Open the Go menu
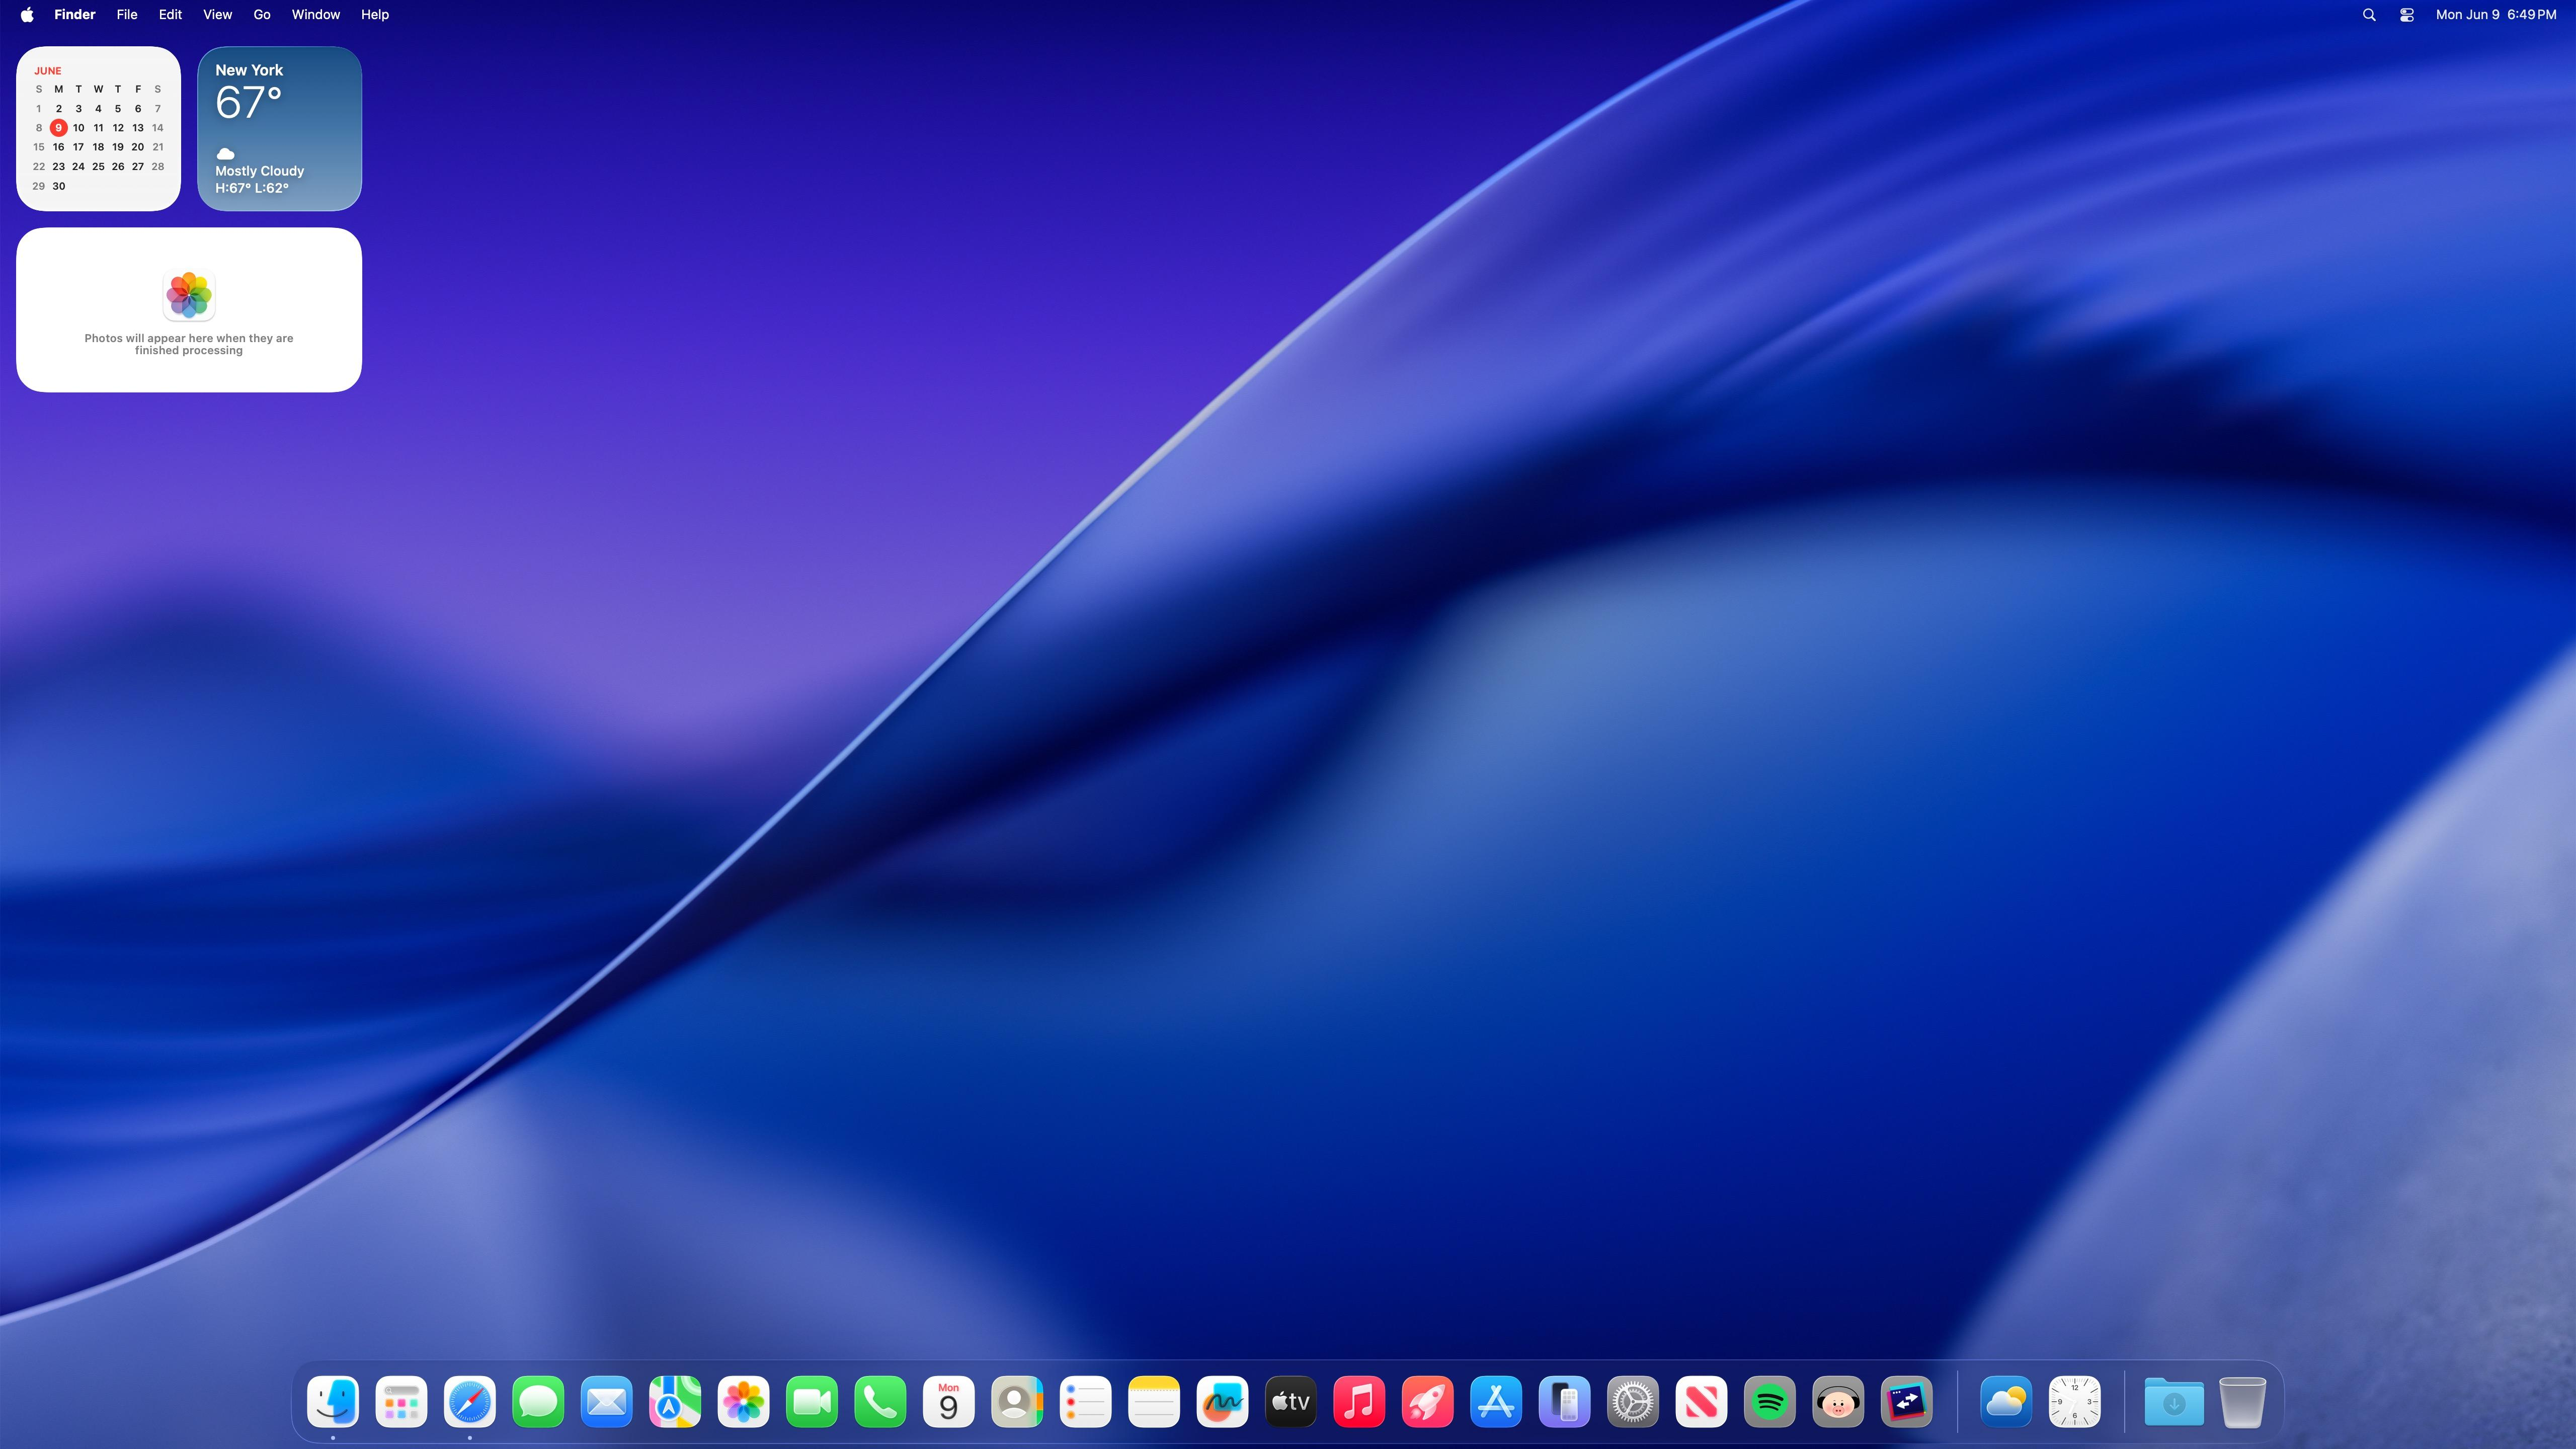2576x1449 pixels. [262, 15]
